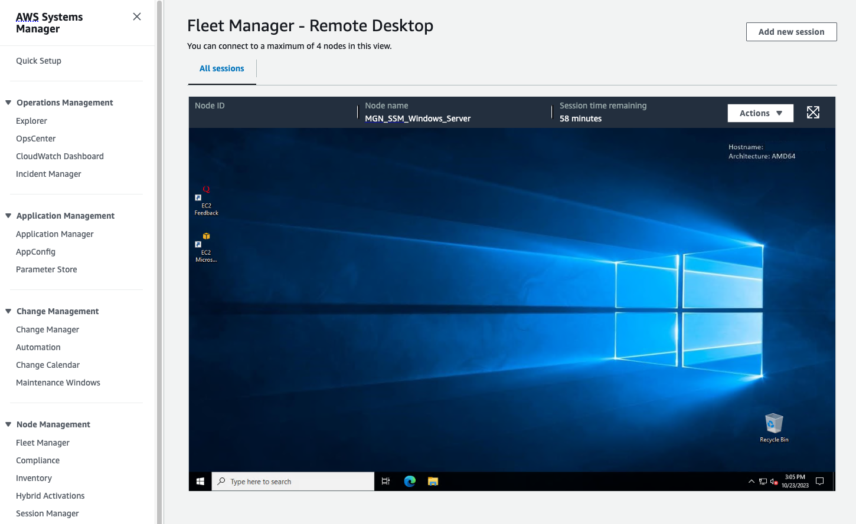Open the fullscreen icon for the remote session
Screen dimensions: 856x524
(813, 112)
